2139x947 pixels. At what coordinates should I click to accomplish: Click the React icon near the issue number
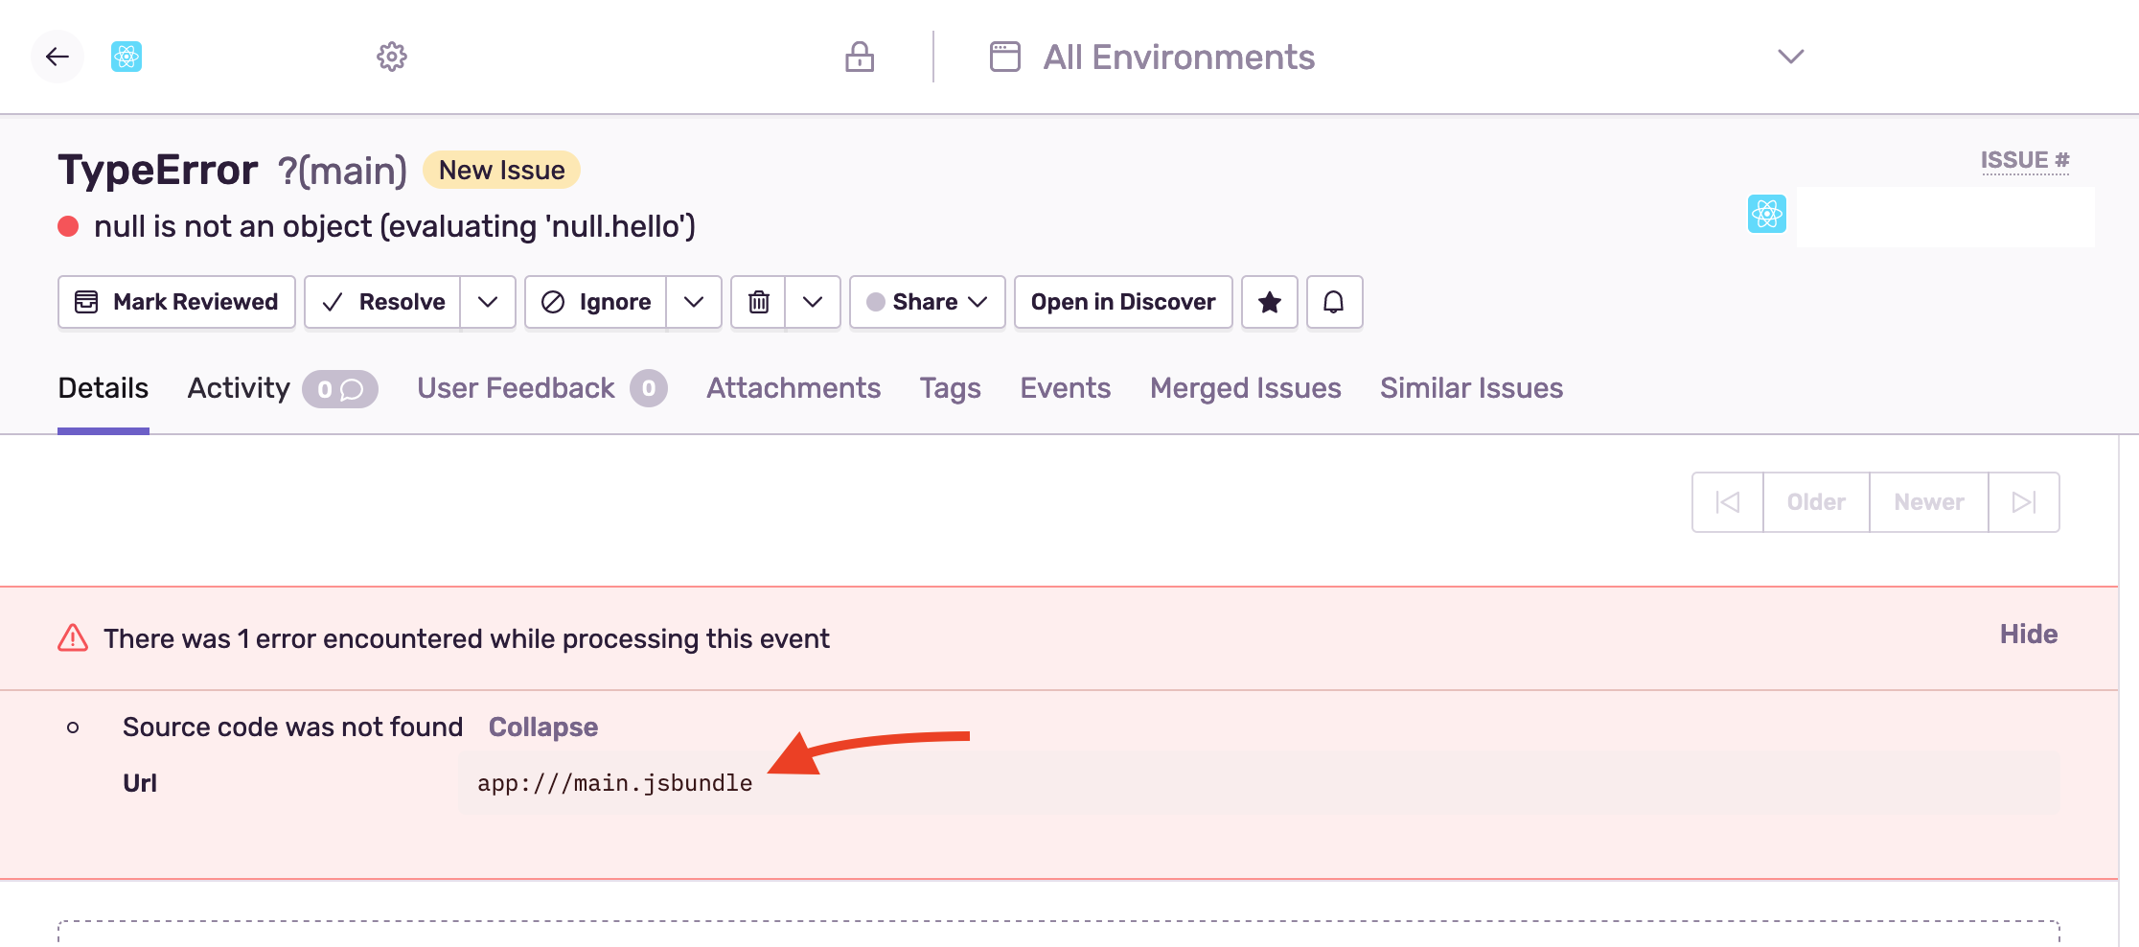1765,215
